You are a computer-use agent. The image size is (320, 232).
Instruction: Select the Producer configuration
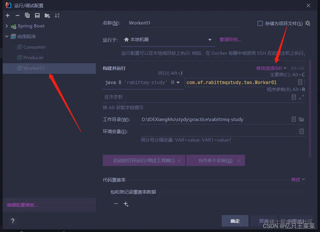click(33, 57)
